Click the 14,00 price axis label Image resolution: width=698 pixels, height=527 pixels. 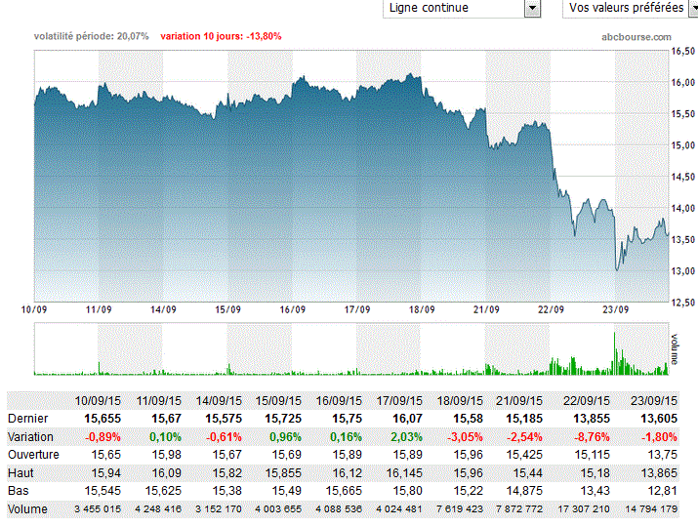pyautogui.click(x=683, y=208)
